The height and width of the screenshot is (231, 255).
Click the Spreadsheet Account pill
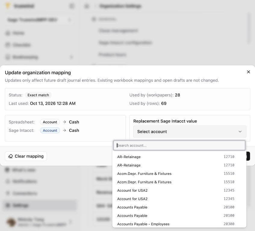(50, 122)
